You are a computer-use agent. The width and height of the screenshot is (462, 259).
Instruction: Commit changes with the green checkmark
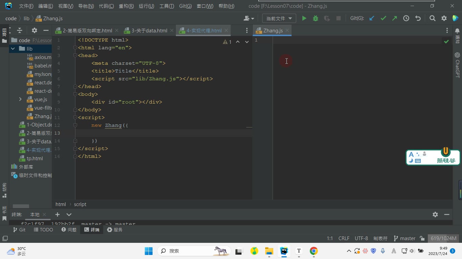tap(383, 19)
